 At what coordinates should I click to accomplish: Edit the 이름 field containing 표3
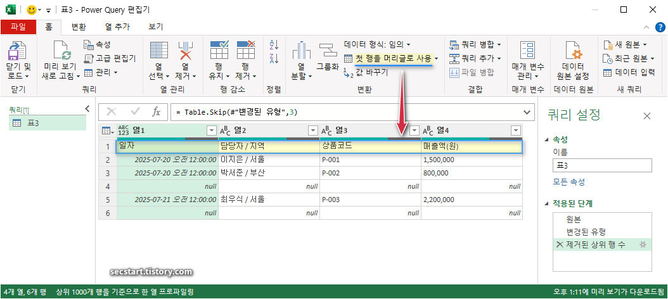[602, 165]
